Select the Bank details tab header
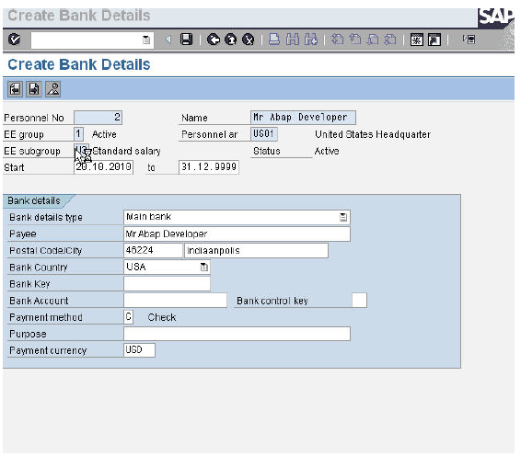This screenshot has height=456, width=521. tap(34, 201)
